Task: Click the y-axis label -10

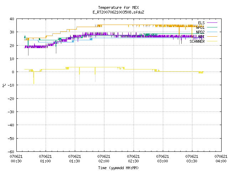Action: pos(11,85)
